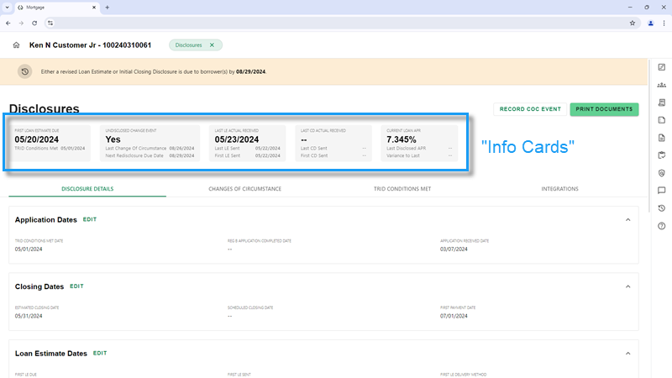Open a new browser tab with plus
The width and height of the screenshot is (672, 378).
(108, 8)
